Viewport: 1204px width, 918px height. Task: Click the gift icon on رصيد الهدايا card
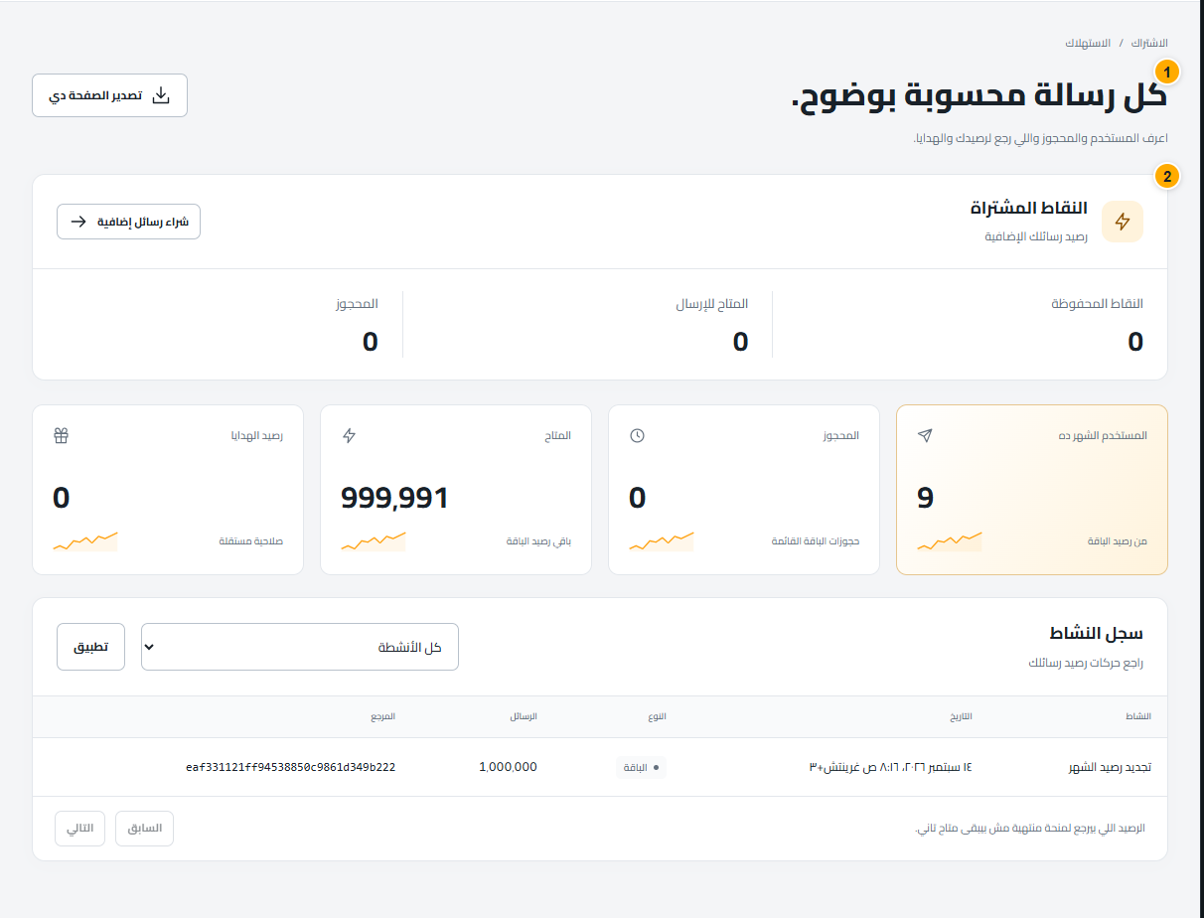click(x=61, y=435)
